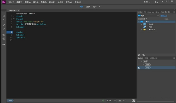Expand the 网络 tree node
176x103 pixels.
coord(141,27)
